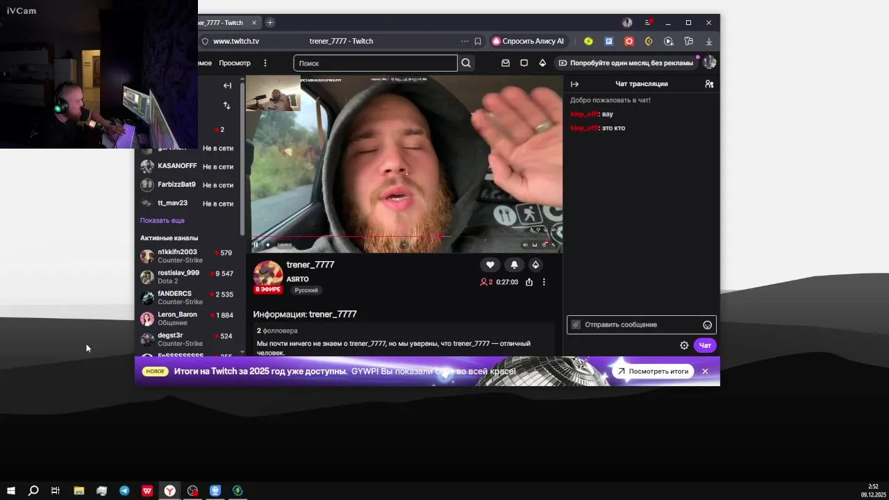Pause the Twitch stream playback

tap(256, 244)
